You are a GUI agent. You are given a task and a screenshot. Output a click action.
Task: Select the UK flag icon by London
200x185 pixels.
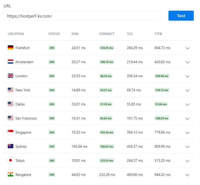click(10, 76)
